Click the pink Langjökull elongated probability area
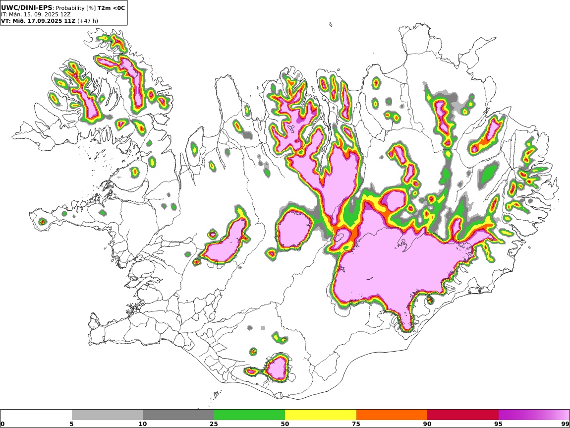 tap(227, 242)
